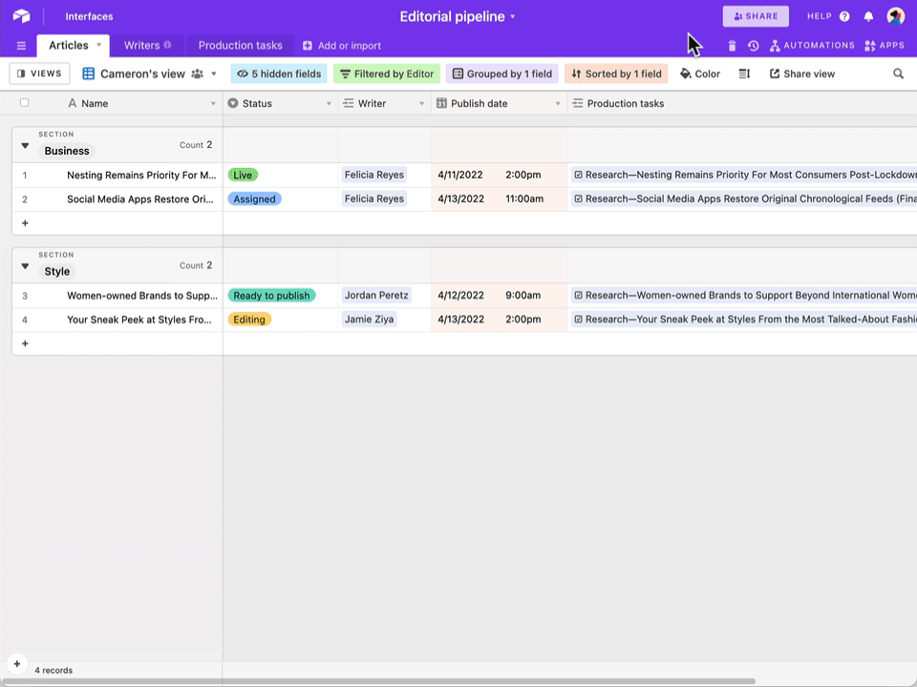This screenshot has height=687, width=917.
Task: Open the notifications bell
Action: coord(869,15)
